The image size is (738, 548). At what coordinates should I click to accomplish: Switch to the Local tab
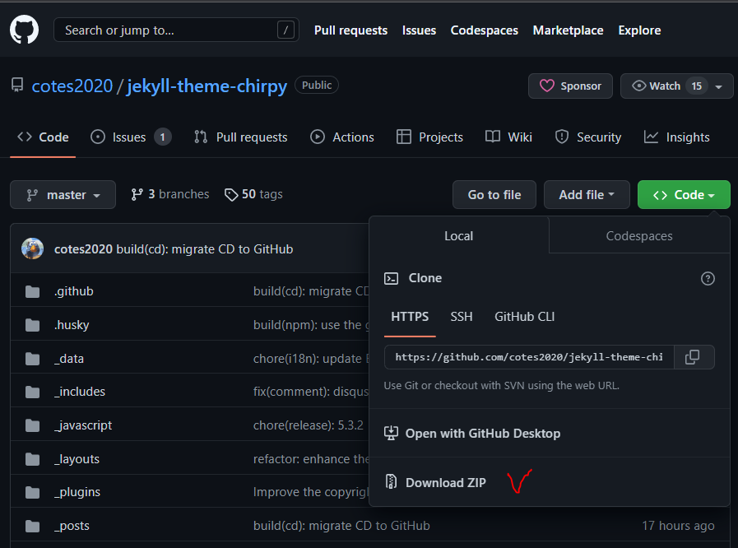(459, 235)
